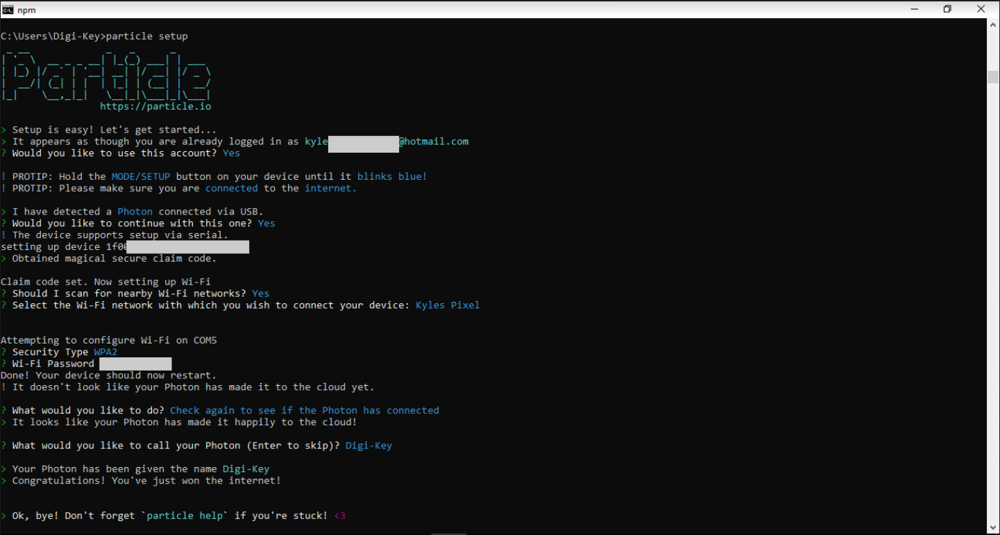Select the 'Kyles Pixel' Wi-Fi network name
Image resolution: width=1000 pixels, height=535 pixels.
pos(447,305)
